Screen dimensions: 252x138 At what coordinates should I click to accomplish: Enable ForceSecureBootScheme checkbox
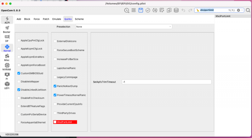pyautogui.click(x=55, y=50)
